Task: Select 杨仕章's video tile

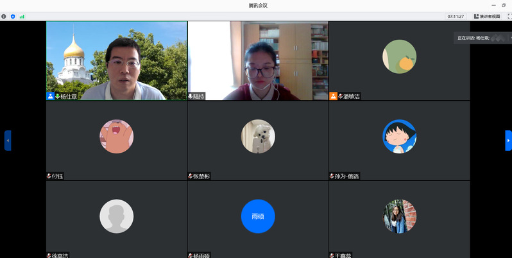Action: tap(116, 60)
